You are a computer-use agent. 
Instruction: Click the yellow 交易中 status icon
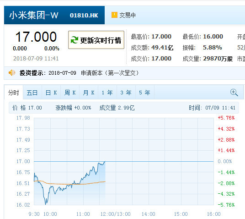[x=114, y=15]
